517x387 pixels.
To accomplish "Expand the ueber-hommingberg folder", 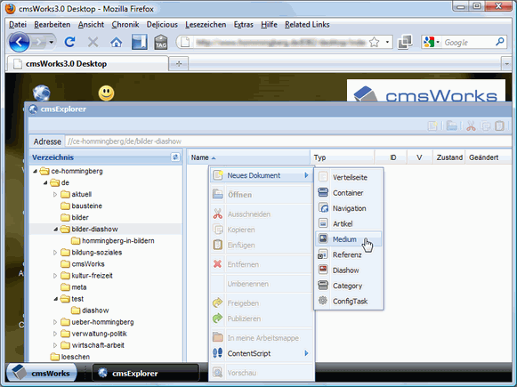I will (x=55, y=322).
